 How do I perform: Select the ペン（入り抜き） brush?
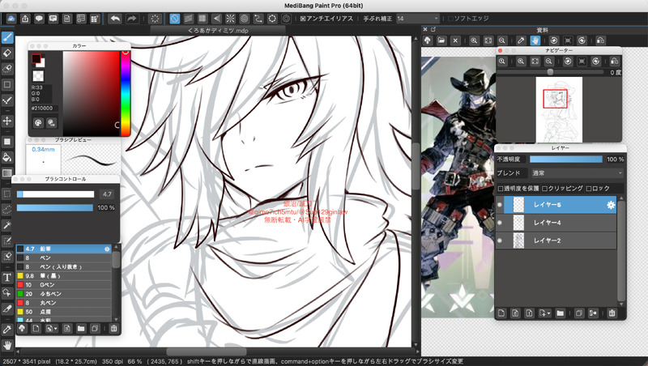click(x=64, y=267)
